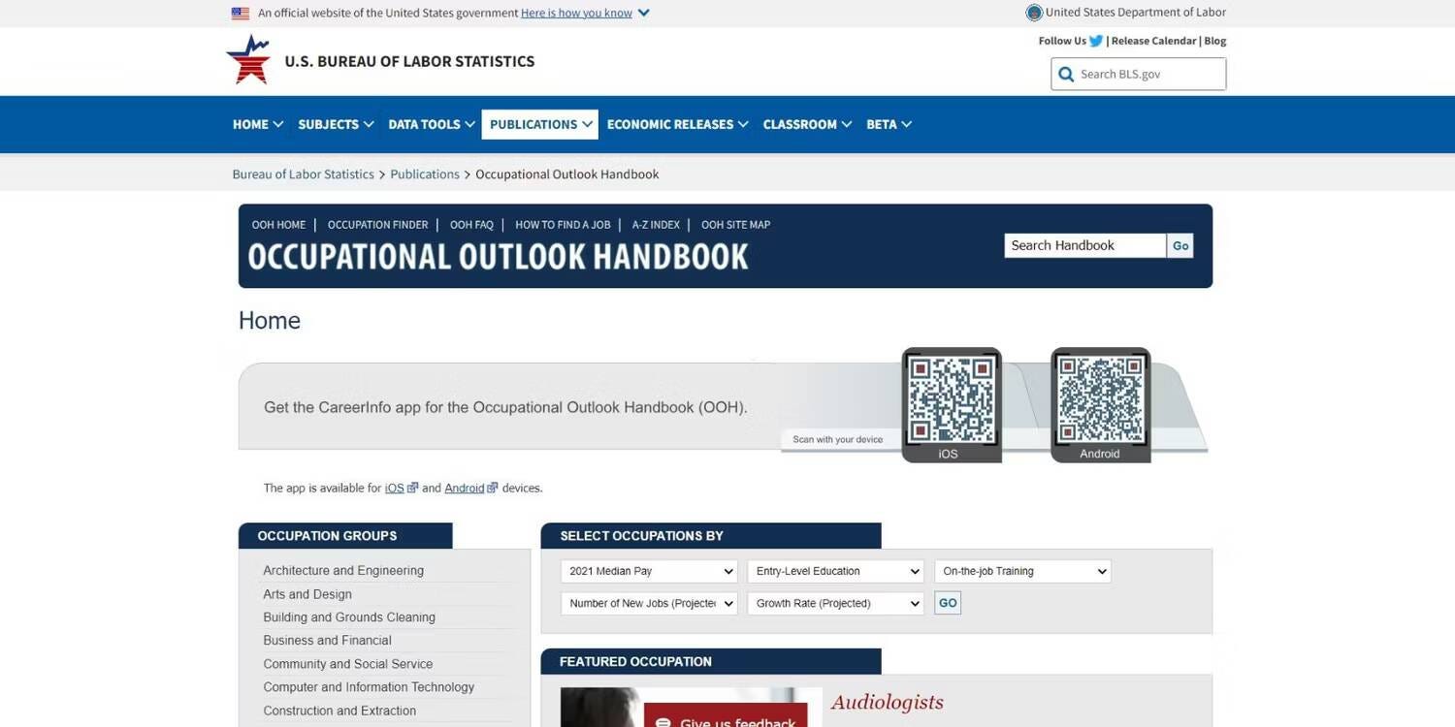Open HOW TO FIND A JOB link
The width and height of the screenshot is (1455, 727).
[563, 225]
